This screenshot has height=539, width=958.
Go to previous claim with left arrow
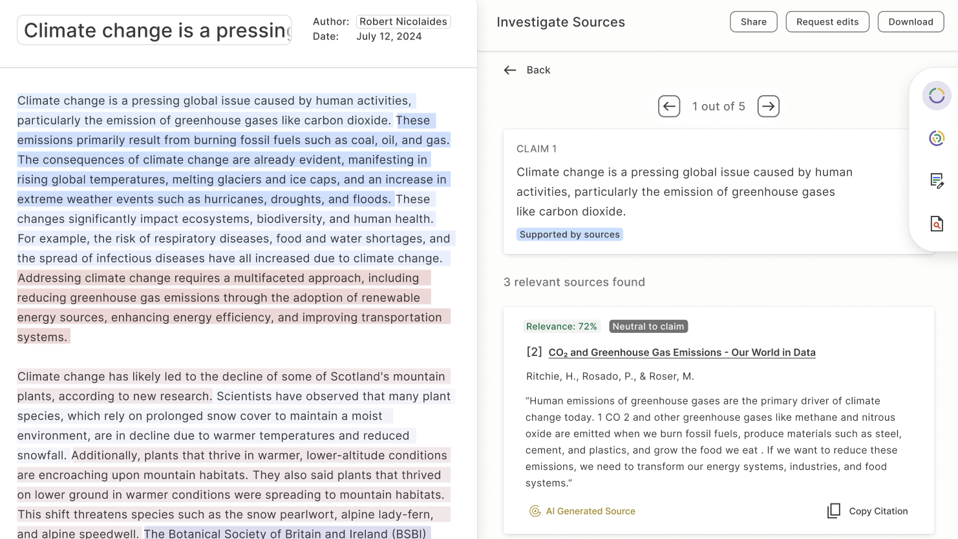(669, 106)
